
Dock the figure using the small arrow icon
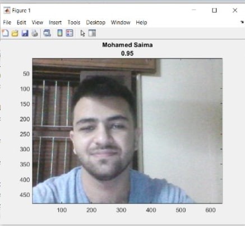point(242,22)
